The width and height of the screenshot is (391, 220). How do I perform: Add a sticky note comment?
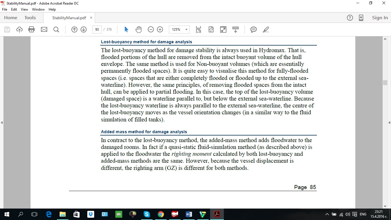tap(253, 30)
